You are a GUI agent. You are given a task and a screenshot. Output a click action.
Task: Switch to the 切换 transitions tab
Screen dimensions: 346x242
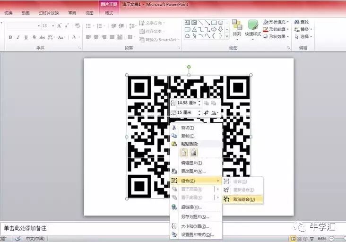click(9, 13)
